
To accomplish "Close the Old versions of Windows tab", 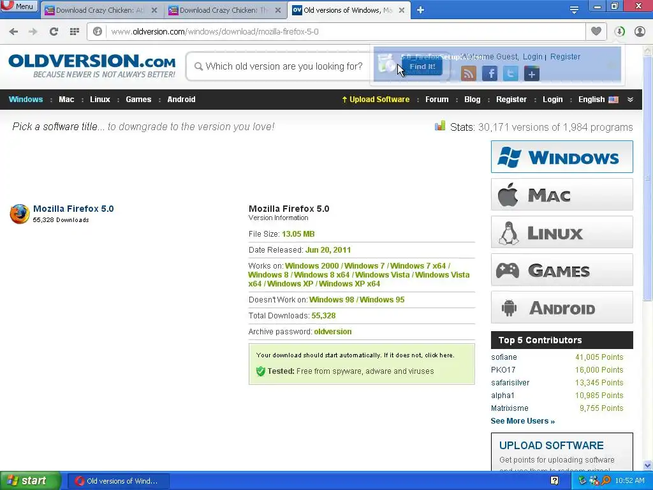I will pos(402,10).
